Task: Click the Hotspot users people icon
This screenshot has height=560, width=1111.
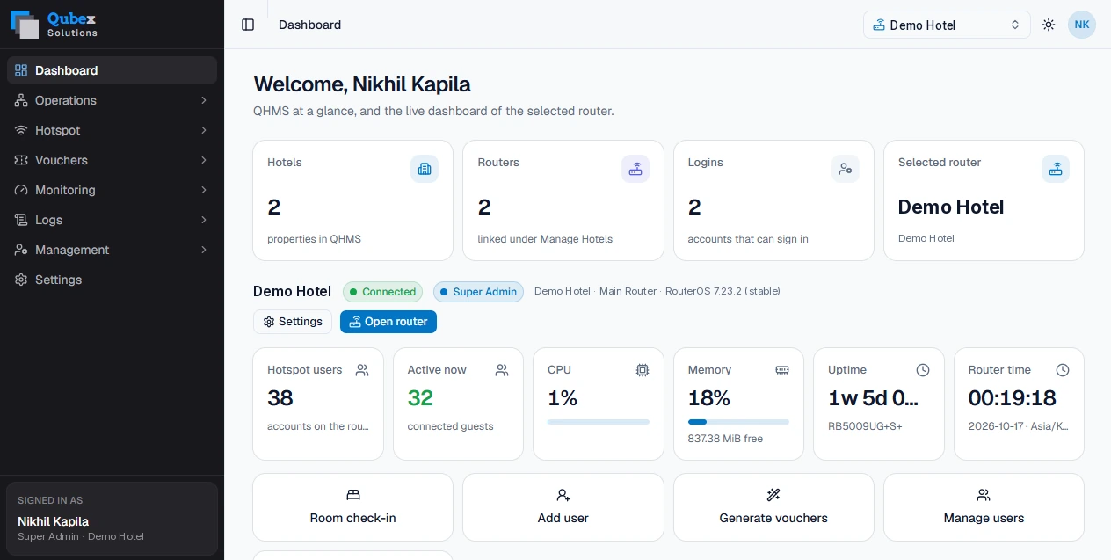Action: pos(362,370)
